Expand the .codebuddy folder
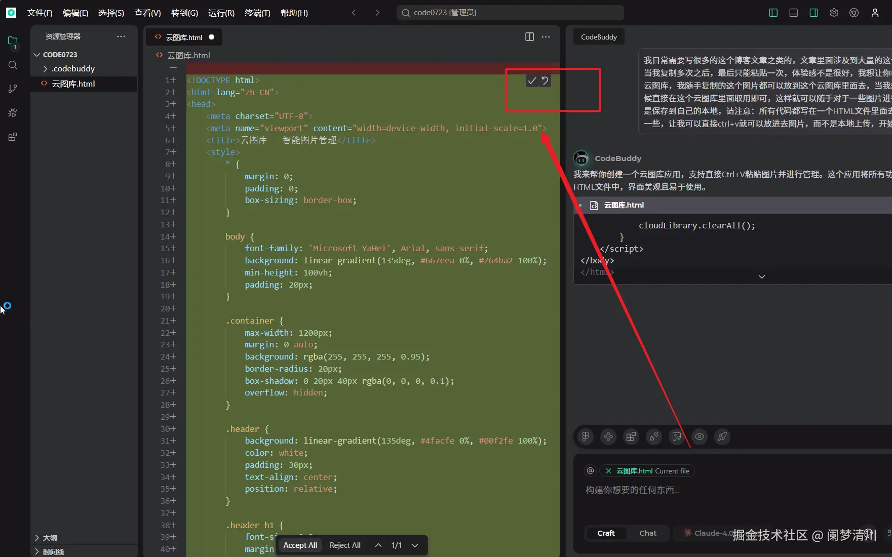892x557 pixels. 46,69
